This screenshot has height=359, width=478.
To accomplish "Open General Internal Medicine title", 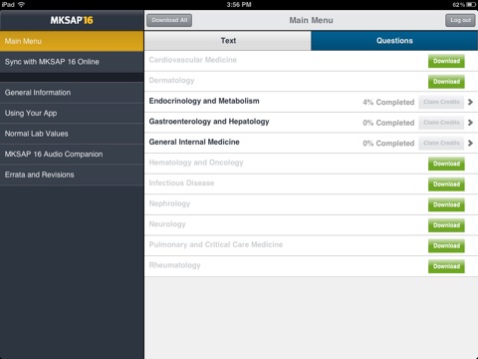I will coord(194,142).
